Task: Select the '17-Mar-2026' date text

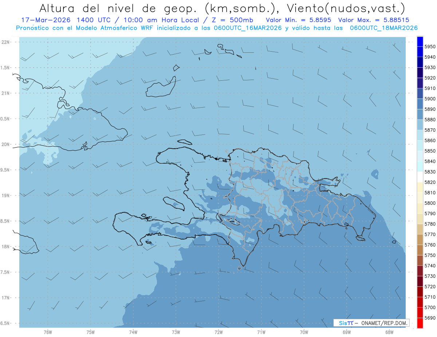Action: pyautogui.click(x=45, y=20)
